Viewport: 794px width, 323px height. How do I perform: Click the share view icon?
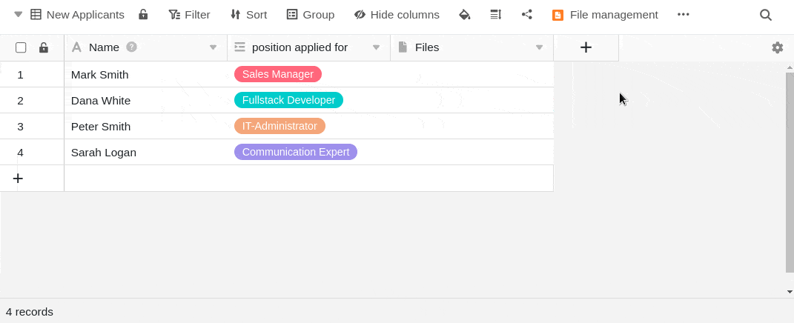tap(527, 15)
